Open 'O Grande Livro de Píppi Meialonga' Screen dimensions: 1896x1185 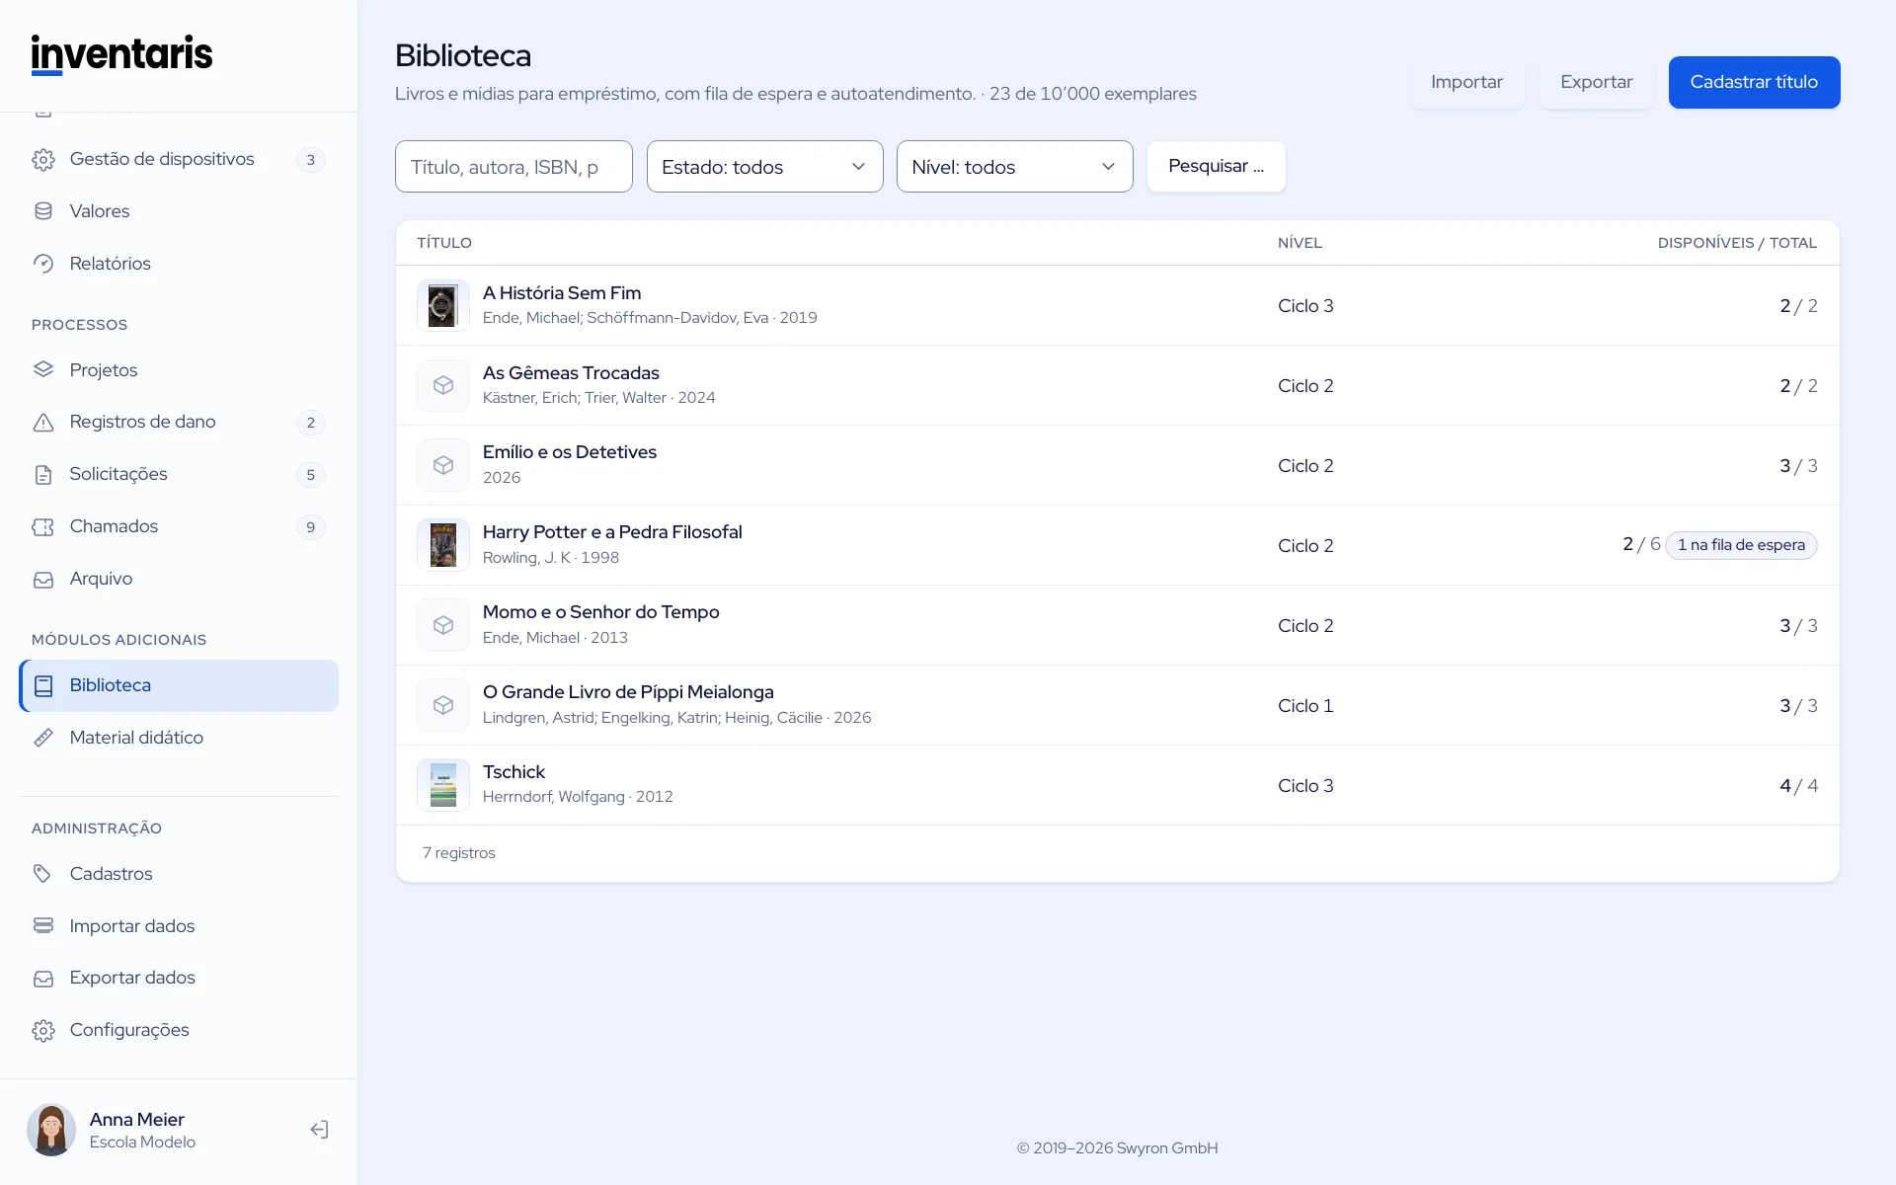tap(628, 692)
